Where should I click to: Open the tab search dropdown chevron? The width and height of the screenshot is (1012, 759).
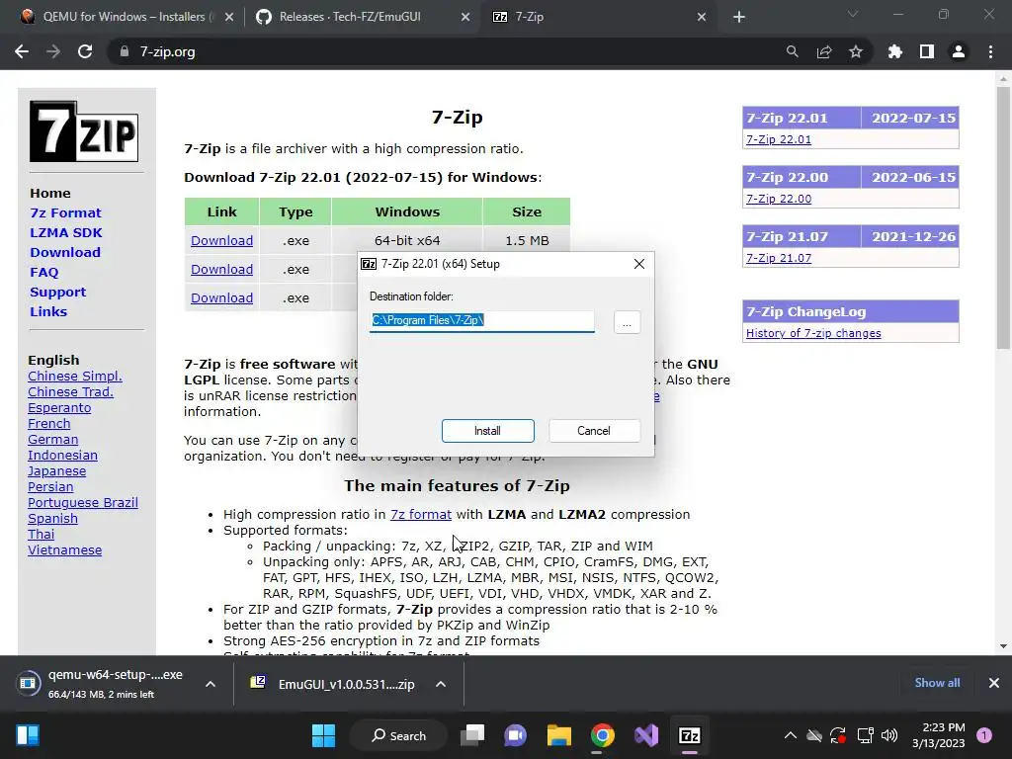(x=853, y=14)
